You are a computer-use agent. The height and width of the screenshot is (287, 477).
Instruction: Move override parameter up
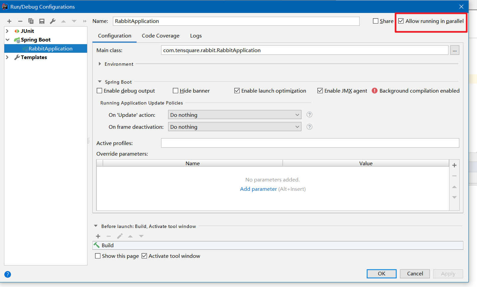tap(454, 187)
